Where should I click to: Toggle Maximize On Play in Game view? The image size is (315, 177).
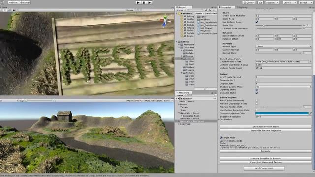[x=135, y=101]
